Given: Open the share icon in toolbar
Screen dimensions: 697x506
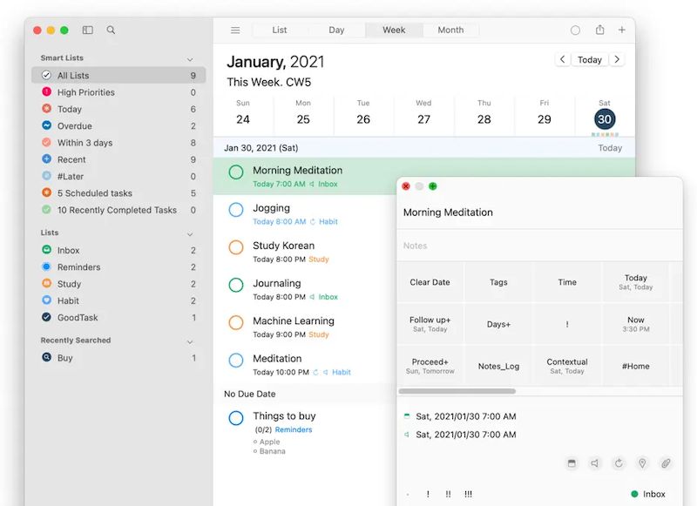Looking at the screenshot, I should click(x=599, y=30).
